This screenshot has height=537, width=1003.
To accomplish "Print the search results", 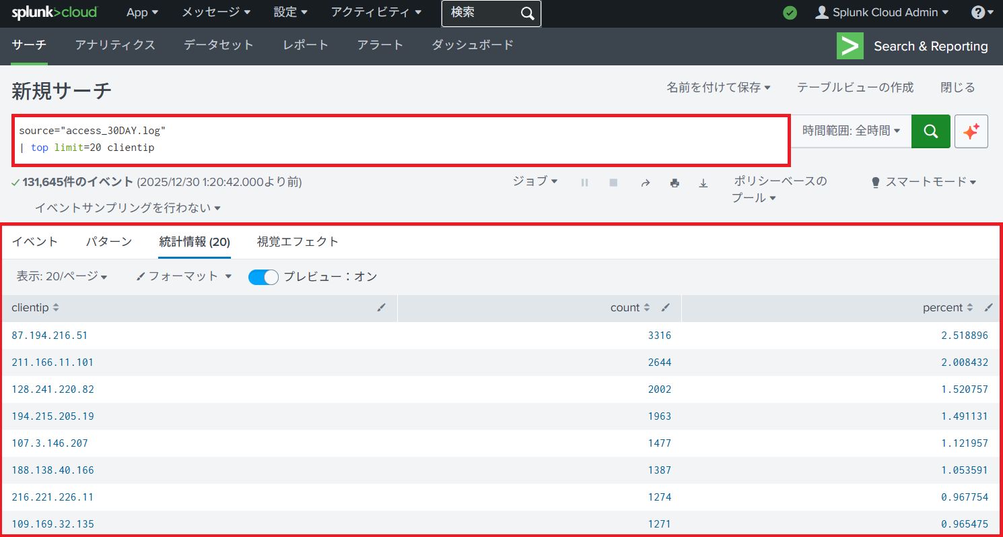I will (x=675, y=183).
